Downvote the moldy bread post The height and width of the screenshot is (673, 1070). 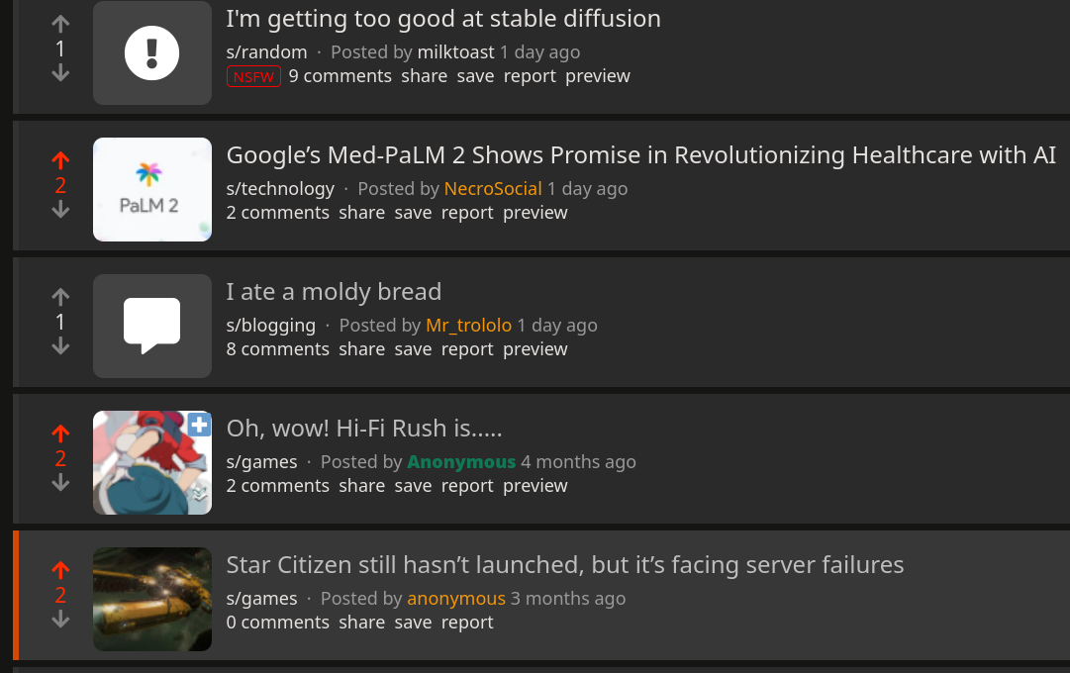(x=60, y=346)
